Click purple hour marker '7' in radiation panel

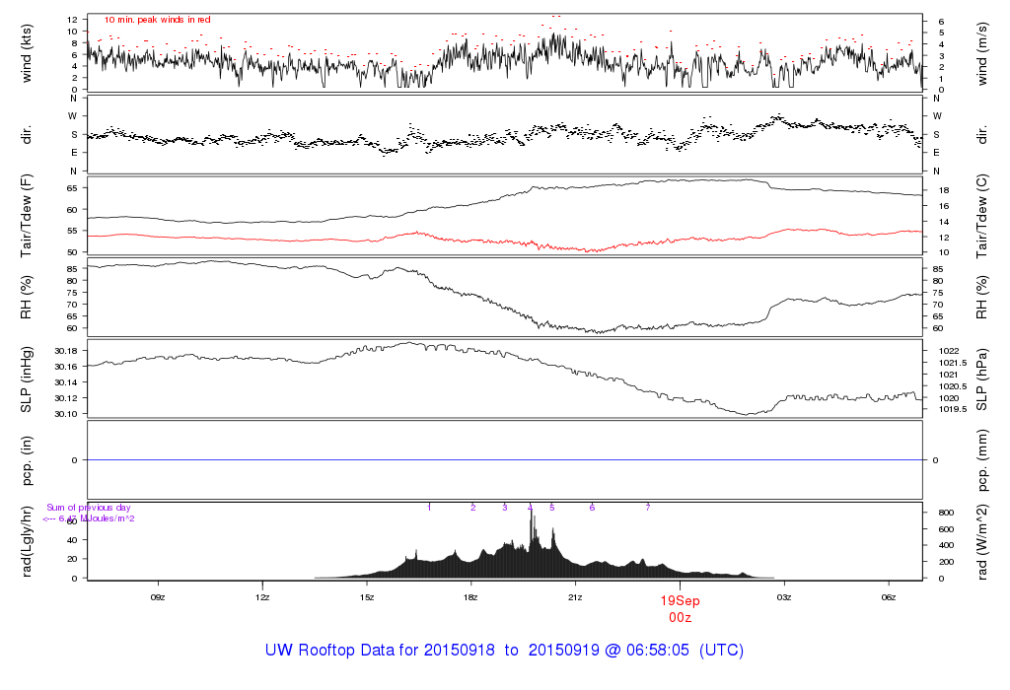[x=648, y=508]
